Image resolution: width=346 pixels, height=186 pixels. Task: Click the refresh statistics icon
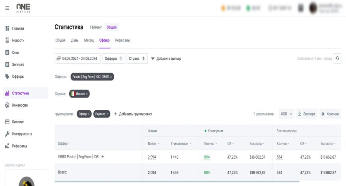[x=337, y=58]
